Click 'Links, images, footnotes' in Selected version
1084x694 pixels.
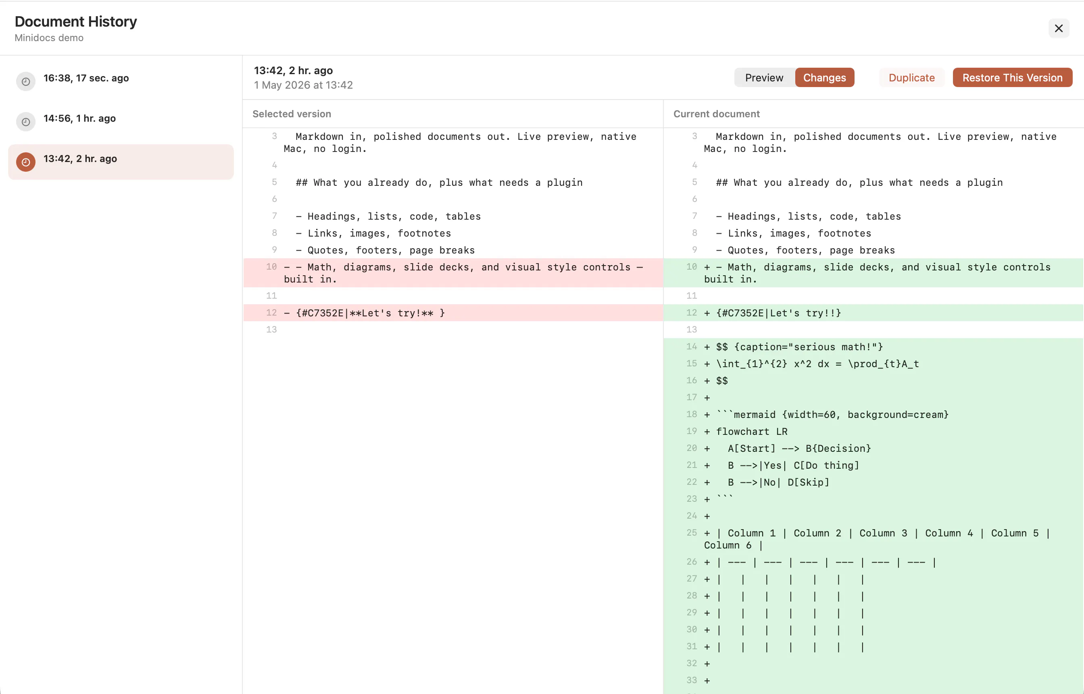tap(453, 233)
